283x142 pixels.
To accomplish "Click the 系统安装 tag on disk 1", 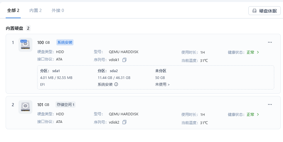I will coord(65,42).
